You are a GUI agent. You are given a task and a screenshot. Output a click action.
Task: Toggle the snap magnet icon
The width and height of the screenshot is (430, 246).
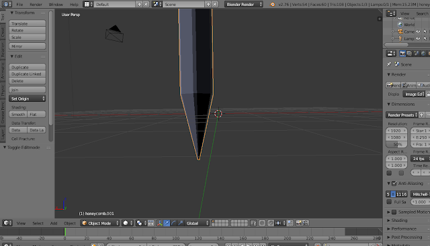click(270, 223)
